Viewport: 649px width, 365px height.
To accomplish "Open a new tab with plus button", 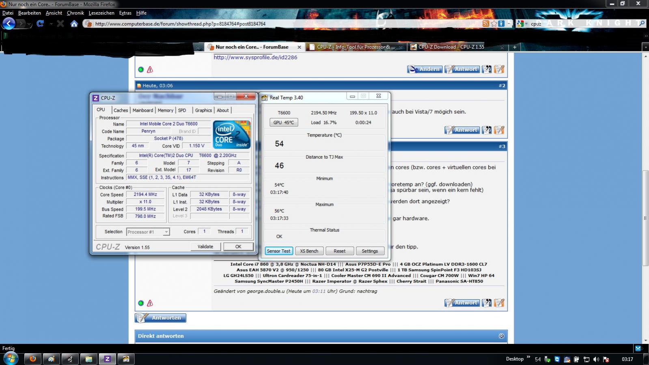I will [514, 47].
